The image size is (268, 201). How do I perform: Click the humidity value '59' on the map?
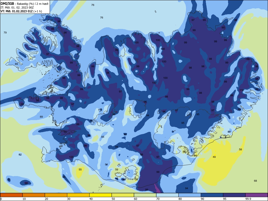coord(117,170)
